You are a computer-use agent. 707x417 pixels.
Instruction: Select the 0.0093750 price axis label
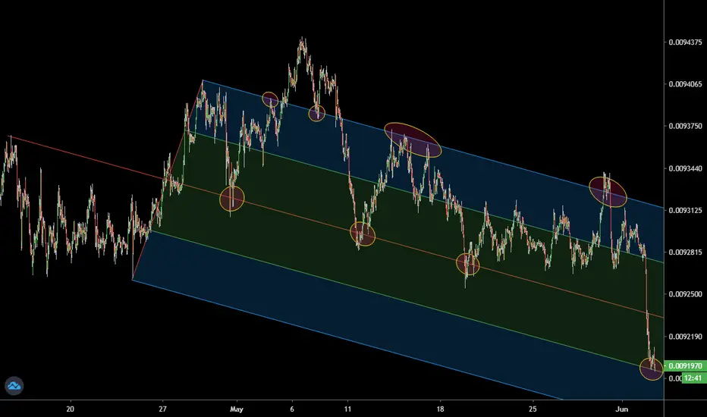click(x=685, y=126)
